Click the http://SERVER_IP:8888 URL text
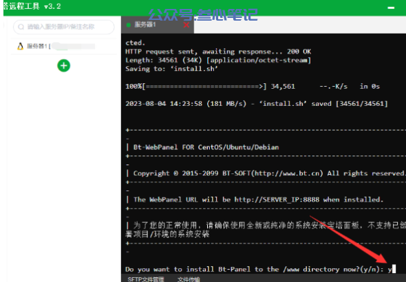This screenshot has height=282, width=406. click(x=277, y=199)
